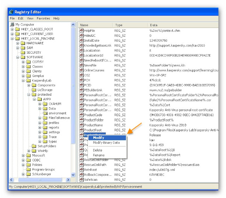Click the tree pane vertical scrollbar thumb
This screenshot has height=198, width=226.
(73, 85)
